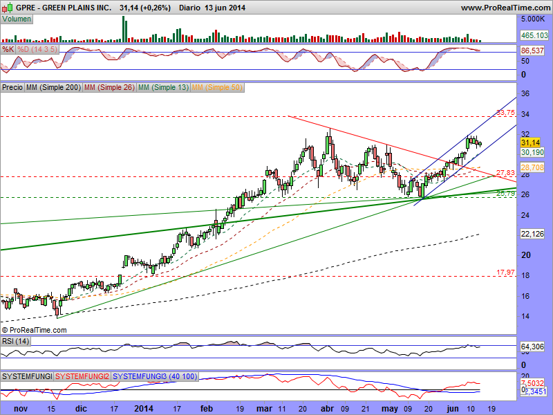Screen dimensions: 553x415
Task: Click the 13 jun 2014 date text
Action: (x=225, y=8)
